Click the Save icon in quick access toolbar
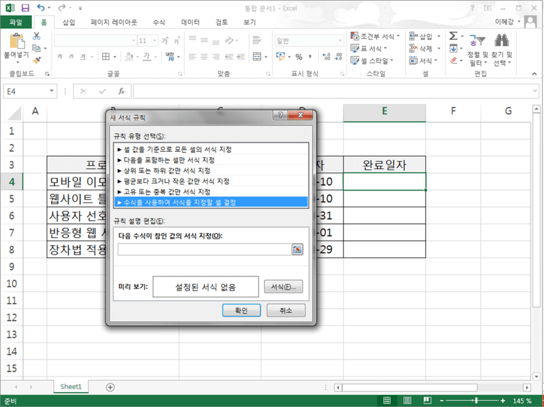The image size is (544, 407). [25, 8]
